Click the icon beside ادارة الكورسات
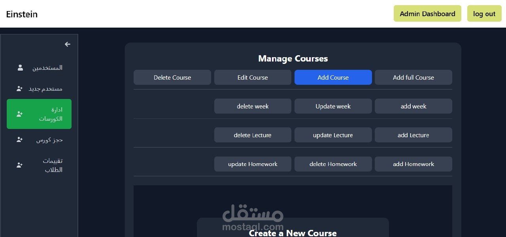 tap(19, 114)
